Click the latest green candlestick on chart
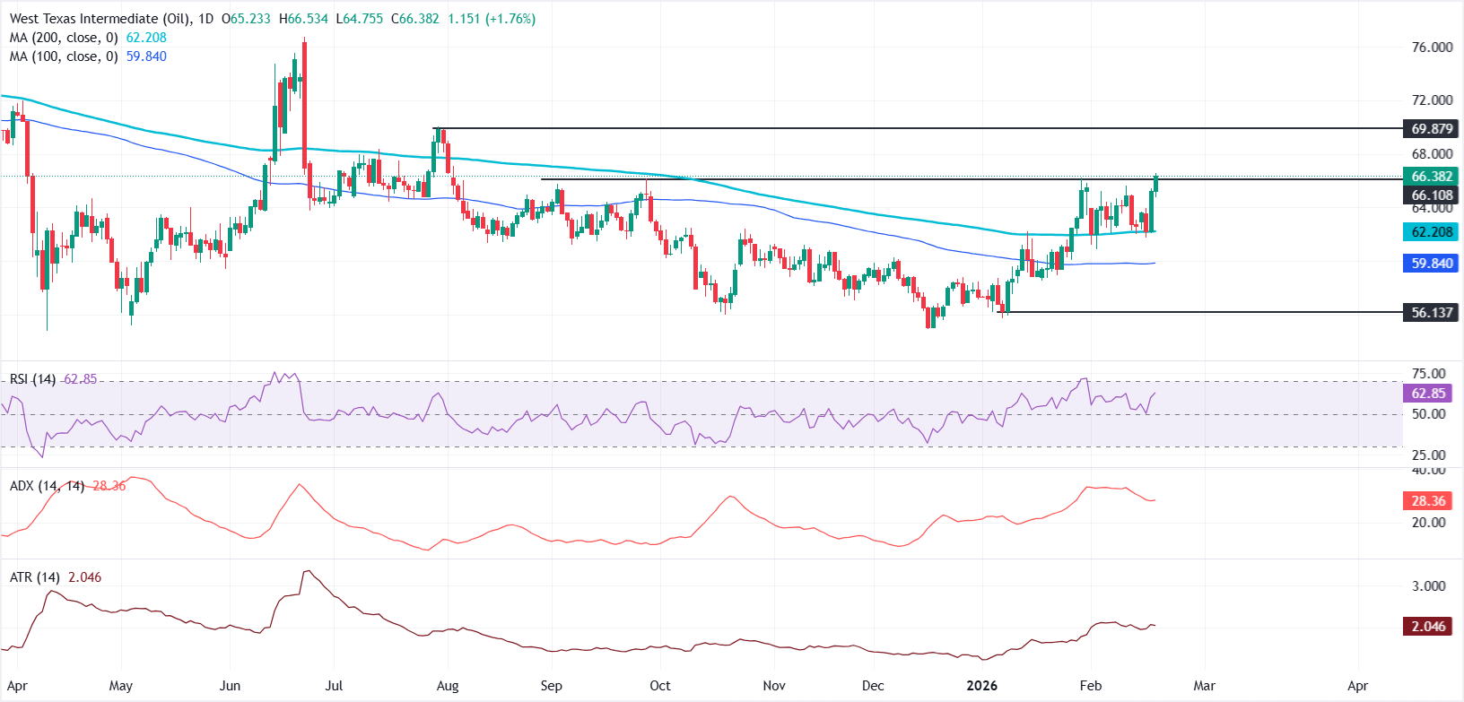This screenshot has width=1464, height=702. 1156,184
